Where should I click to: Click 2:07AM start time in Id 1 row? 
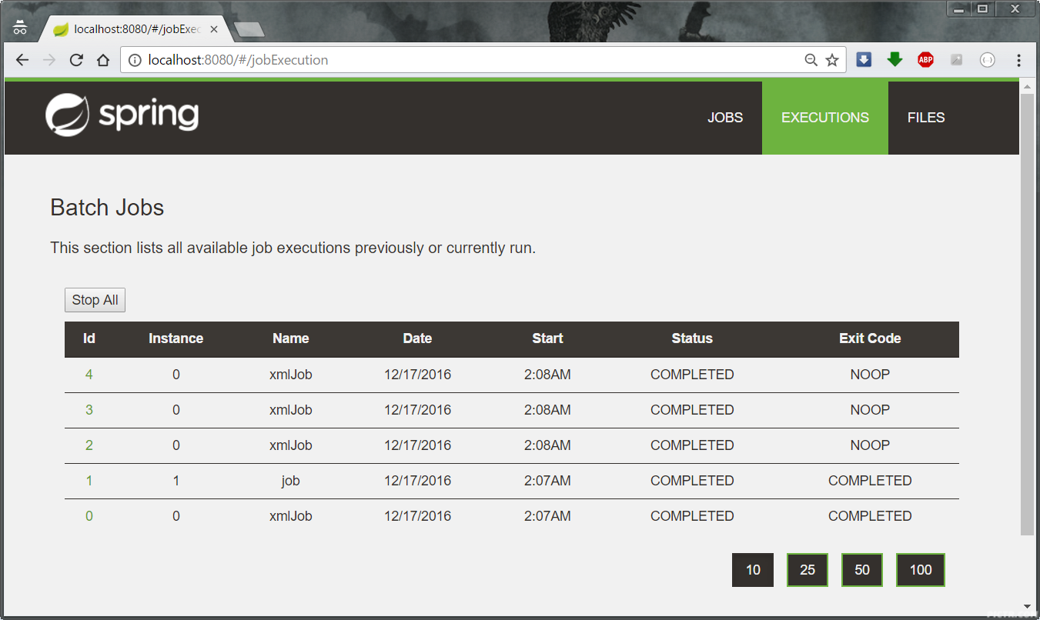(x=548, y=481)
